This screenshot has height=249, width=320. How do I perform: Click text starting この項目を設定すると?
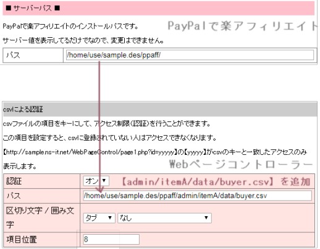[109, 138]
